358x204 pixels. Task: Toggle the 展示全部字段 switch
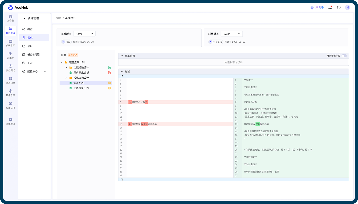point(344,56)
